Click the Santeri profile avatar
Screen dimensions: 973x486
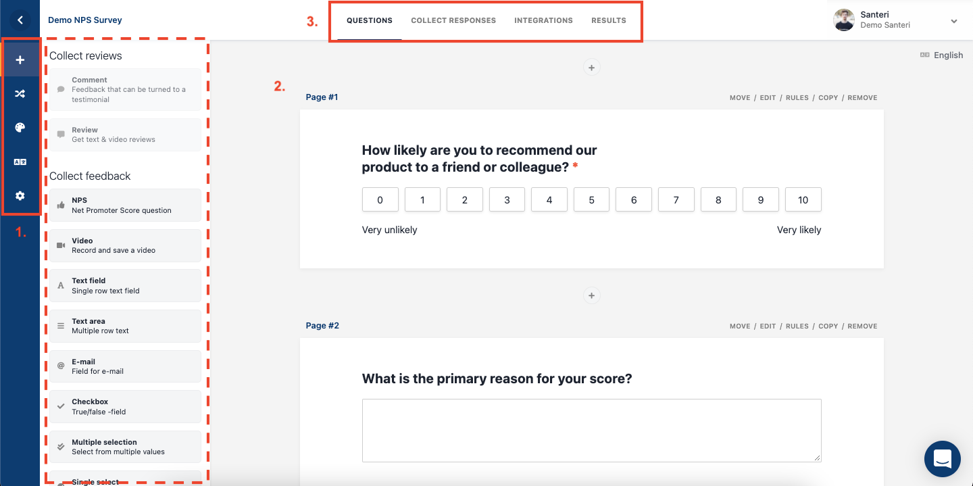(x=844, y=20)
